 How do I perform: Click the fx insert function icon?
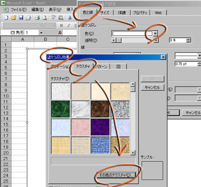(x=60, y=33)
